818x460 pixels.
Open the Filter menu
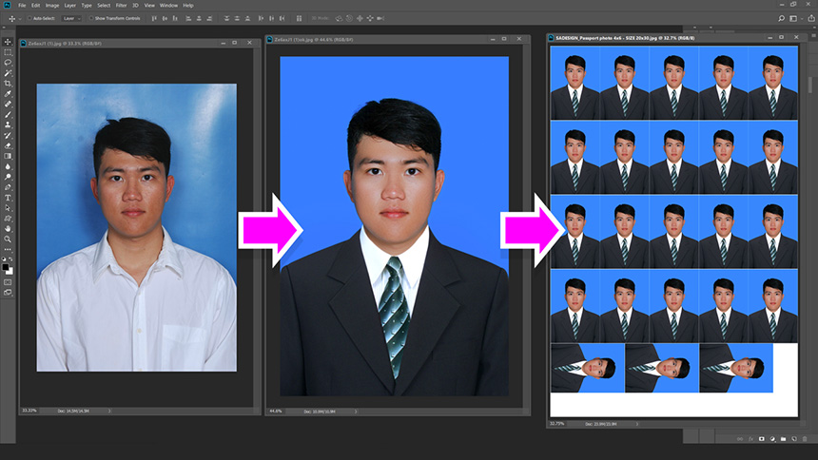(121, 6)
